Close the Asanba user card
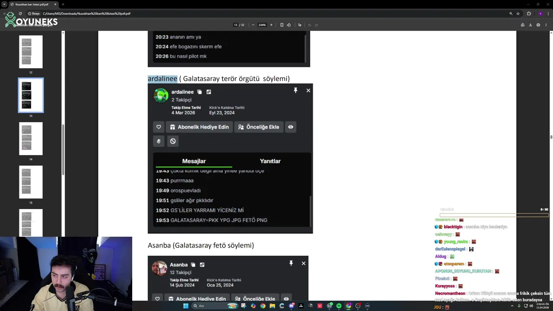Screen dimensions: 553x311 coord(303,263)
